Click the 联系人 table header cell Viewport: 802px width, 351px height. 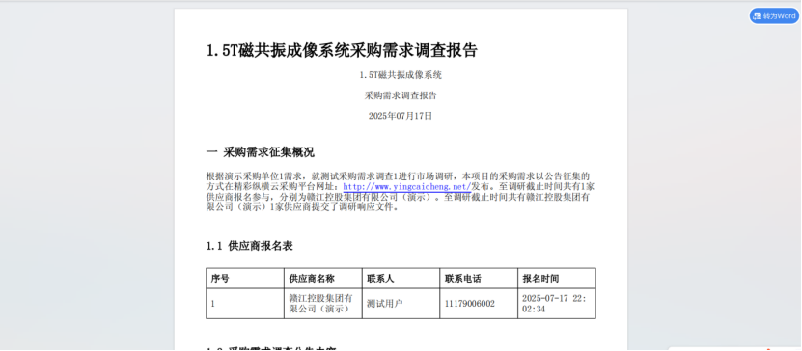pyautogui.click(x=401, y=279)
